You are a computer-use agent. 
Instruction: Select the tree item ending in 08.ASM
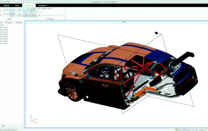(4, 43)
